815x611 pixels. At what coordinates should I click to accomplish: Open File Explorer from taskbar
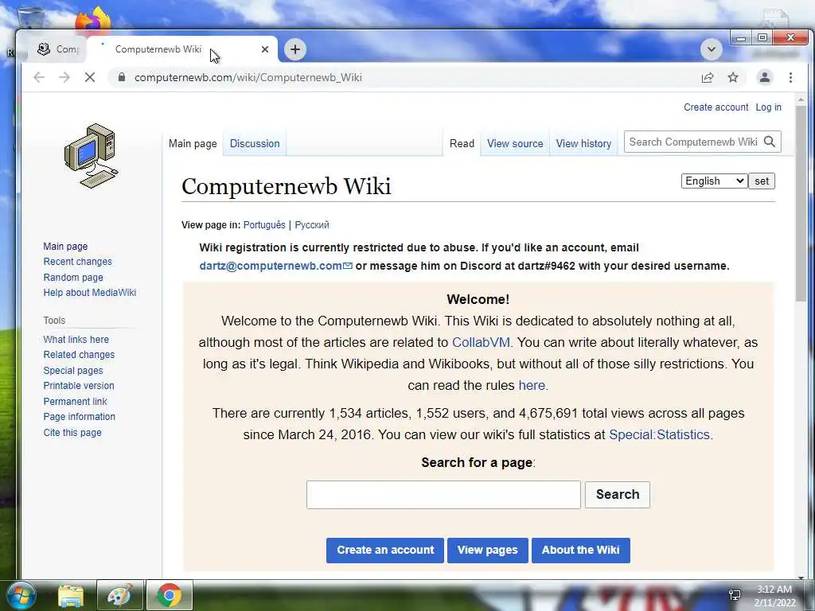pyautogui.click(x=71, y=595)
